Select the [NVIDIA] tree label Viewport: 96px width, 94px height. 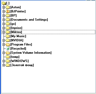coord(17,40)
